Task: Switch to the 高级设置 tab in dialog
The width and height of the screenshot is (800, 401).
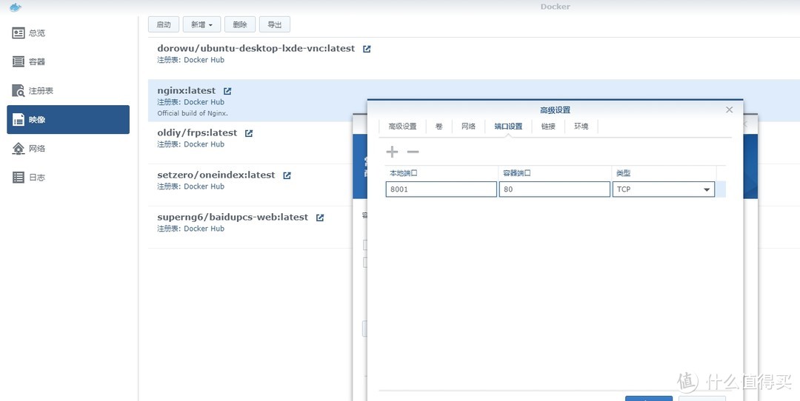Action: tap(402, 127)
